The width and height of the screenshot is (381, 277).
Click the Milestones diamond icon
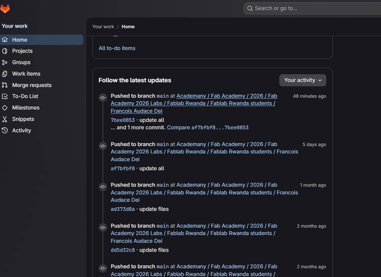[5, 108]
